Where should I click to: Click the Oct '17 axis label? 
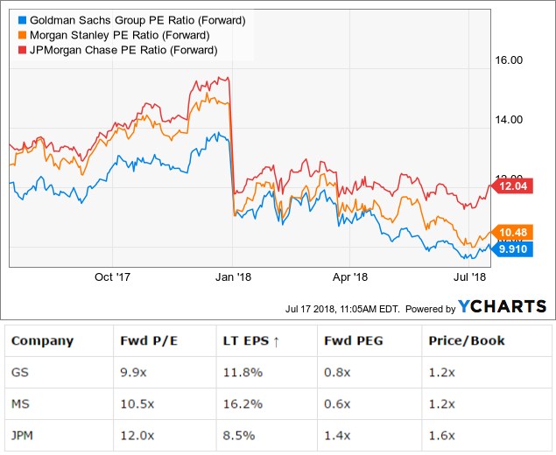(112, 276)
